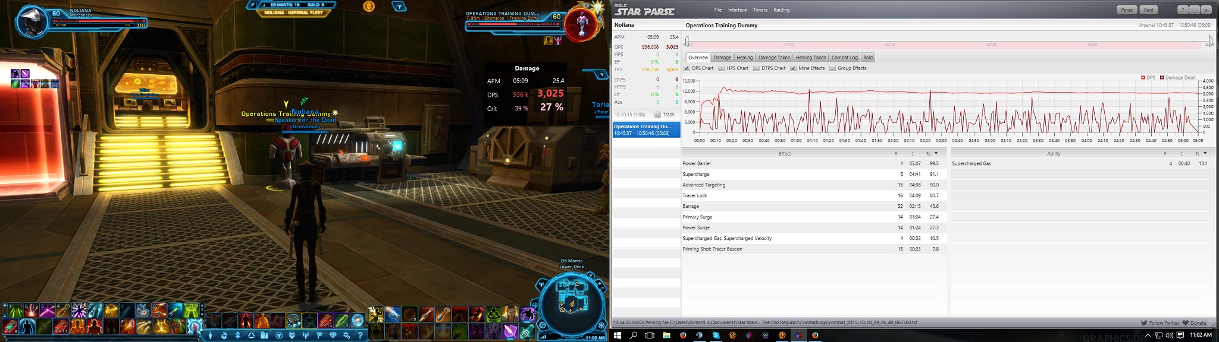The height and width of the screenshot is (342, 1219).
Task: Open game preferences gear icon in menu bar
Action: (x=346, y=335)
